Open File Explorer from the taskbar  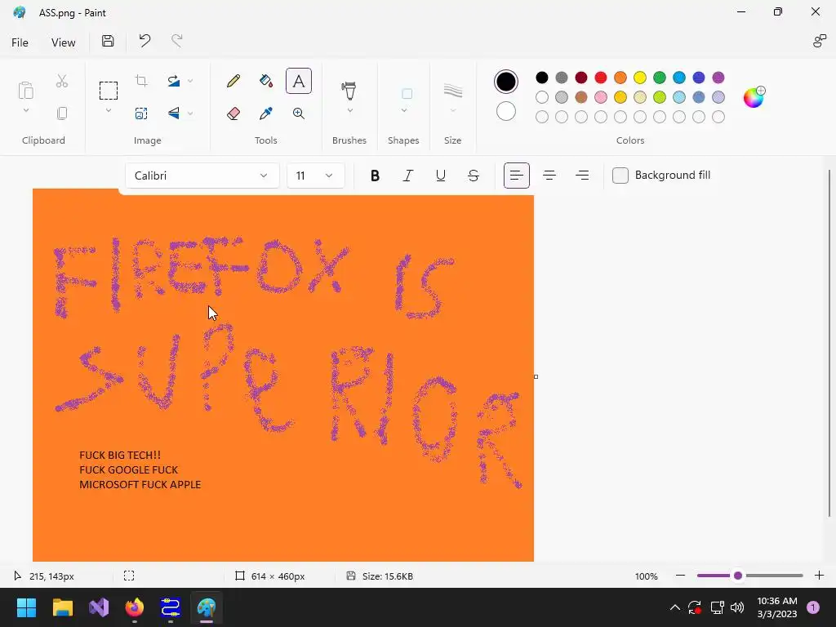(x=62, y=607)
